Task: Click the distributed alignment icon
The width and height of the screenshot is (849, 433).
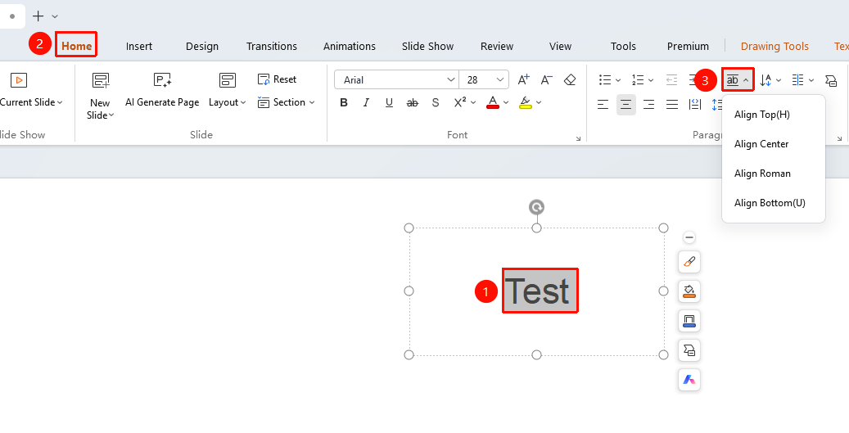Action: point(695,104)
